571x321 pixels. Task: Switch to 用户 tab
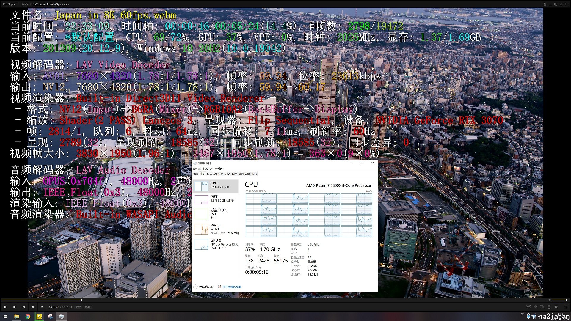[235, 174]
